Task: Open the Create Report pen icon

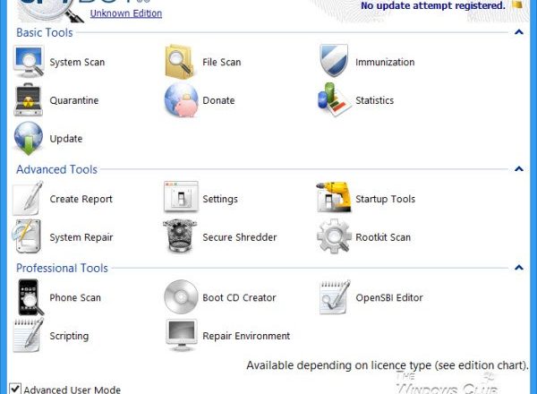Action: pos(28,199)
